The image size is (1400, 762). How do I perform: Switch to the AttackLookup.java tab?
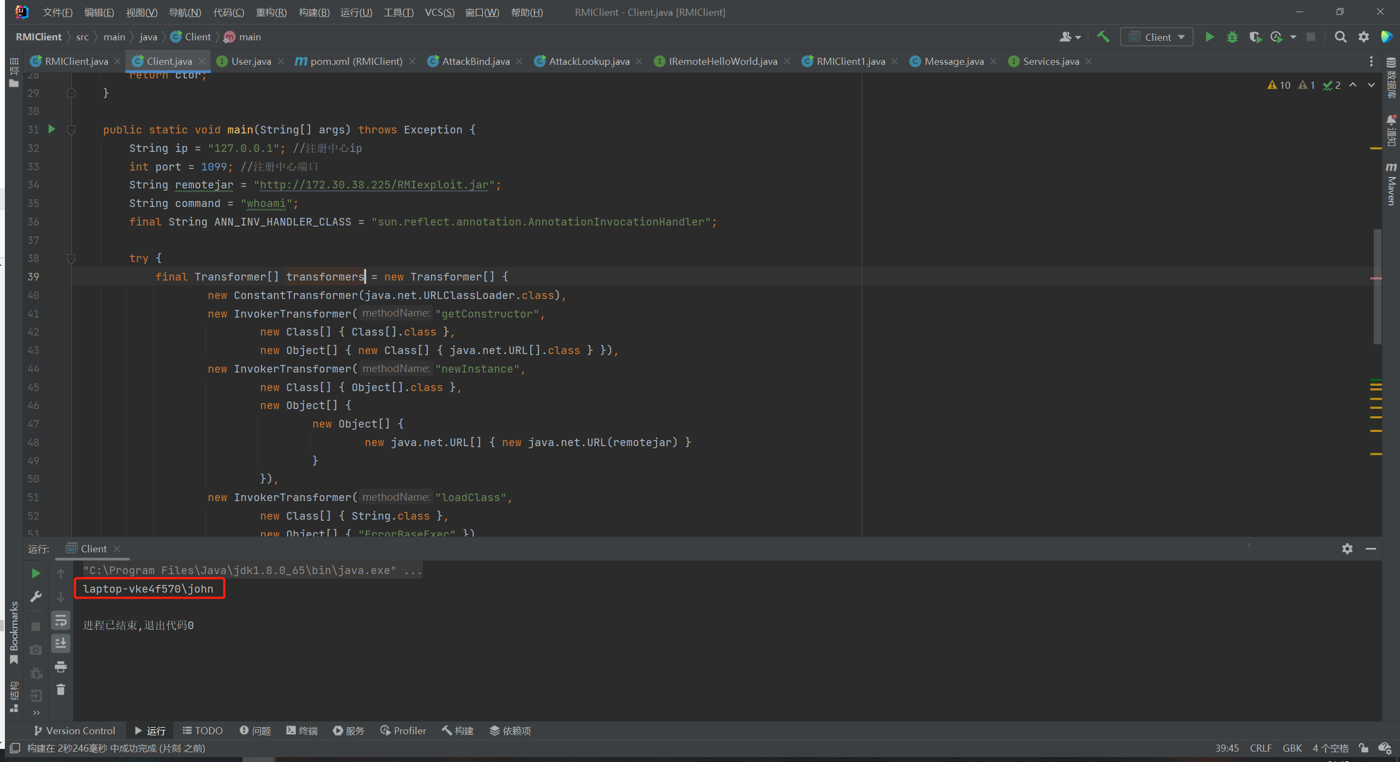(x=588, y=62)
